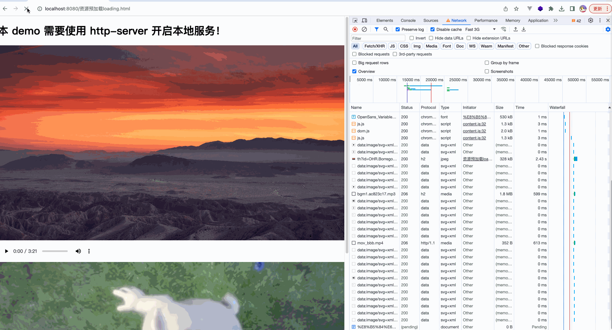Open network request search
Viewport: 612px width, 330px height.
tap(386, 29)
